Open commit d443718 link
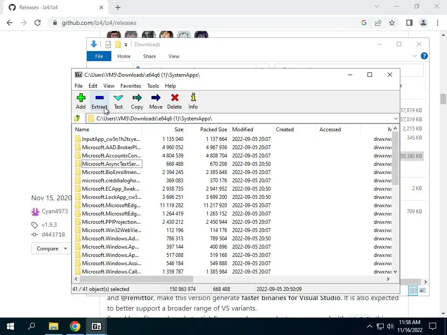Screen dimensions: 447x335 coord(53,234)
